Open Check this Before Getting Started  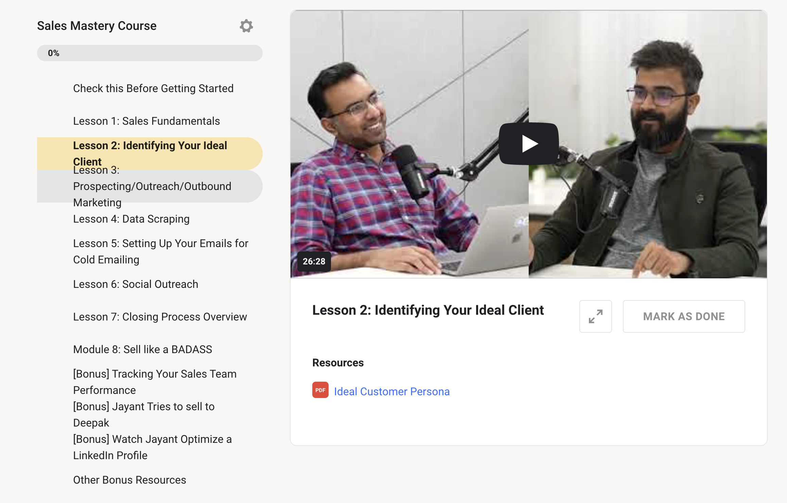click(x=153, y=88)
